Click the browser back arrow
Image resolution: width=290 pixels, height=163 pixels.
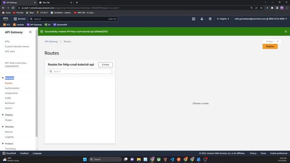tap(3, 8)
